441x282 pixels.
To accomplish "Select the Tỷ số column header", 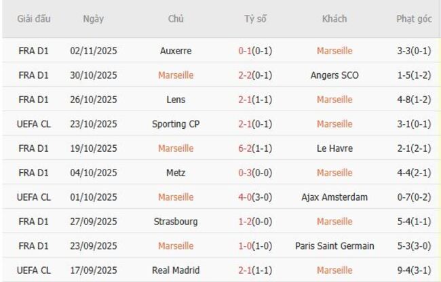I will pyautogui.click(x=255, y=19).
